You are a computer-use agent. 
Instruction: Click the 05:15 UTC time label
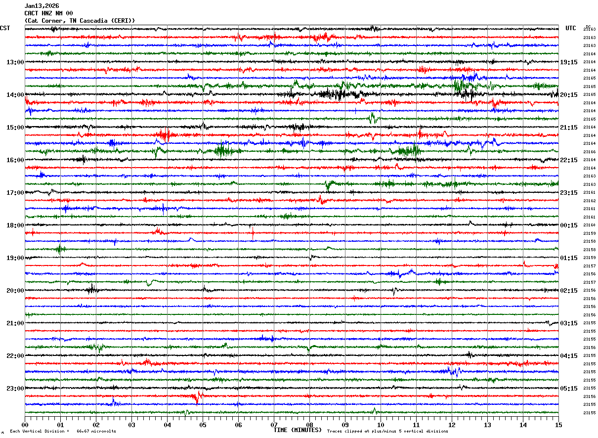pos(569,389)
